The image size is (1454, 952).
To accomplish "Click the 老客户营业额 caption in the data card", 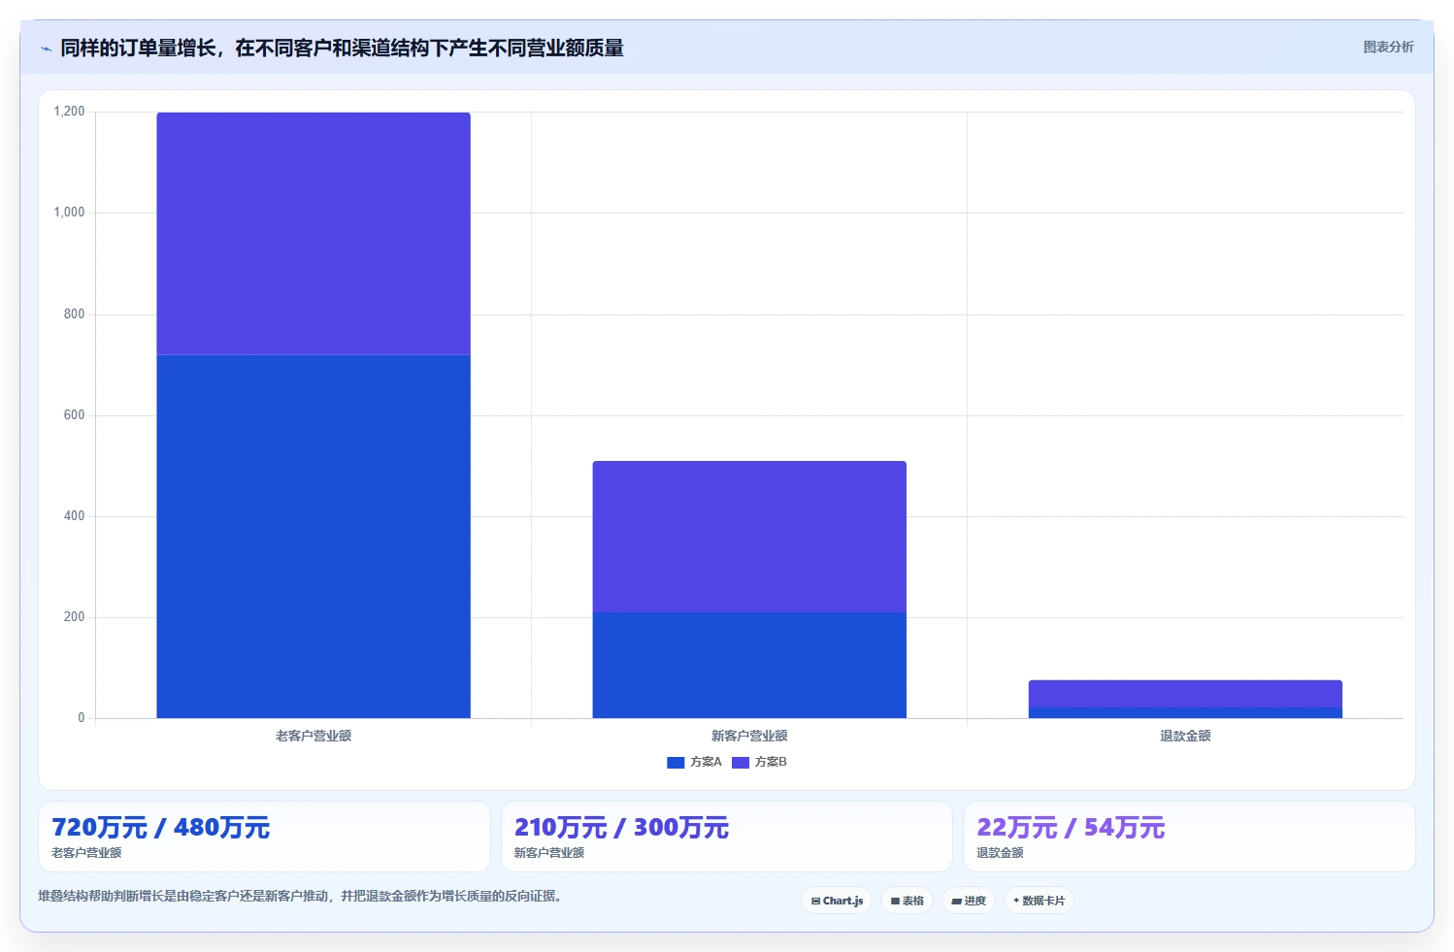I will tap(86, 853).
